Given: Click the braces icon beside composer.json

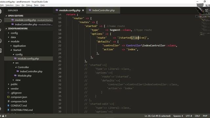Looking at the screenshot, I should pos(9,97).
